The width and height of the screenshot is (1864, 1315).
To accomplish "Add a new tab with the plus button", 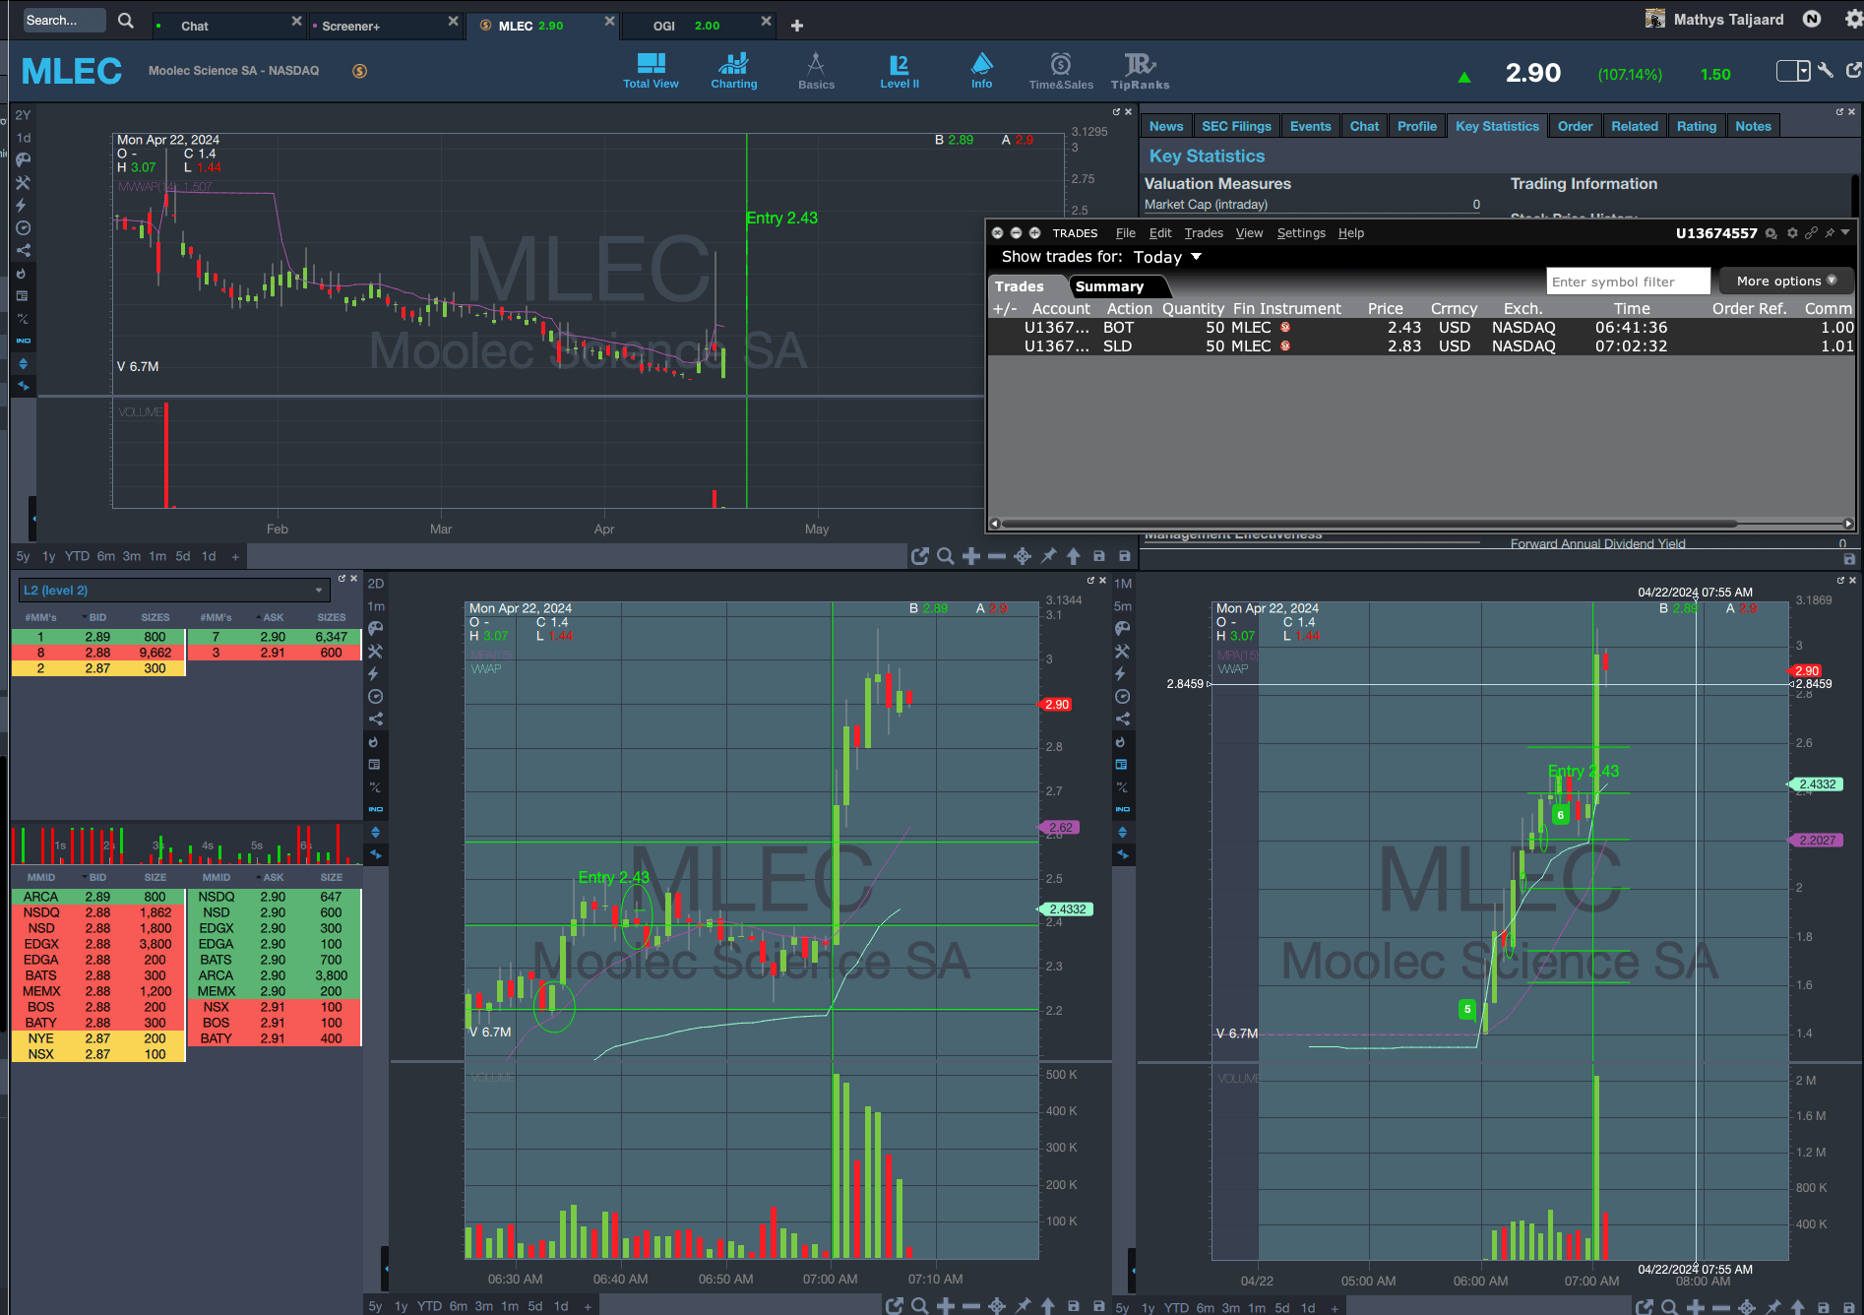I will pyautogui.click(x=797, y=26).
